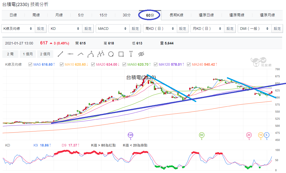Switch to the 還原周線 tab

pos(237,15)
